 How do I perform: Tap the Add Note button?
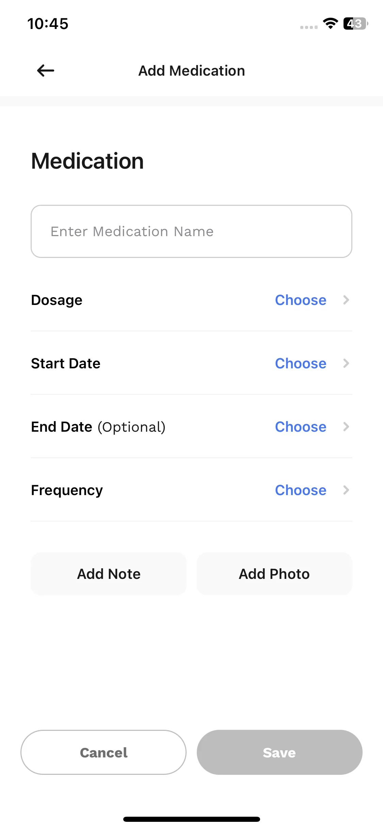point(109,574)
